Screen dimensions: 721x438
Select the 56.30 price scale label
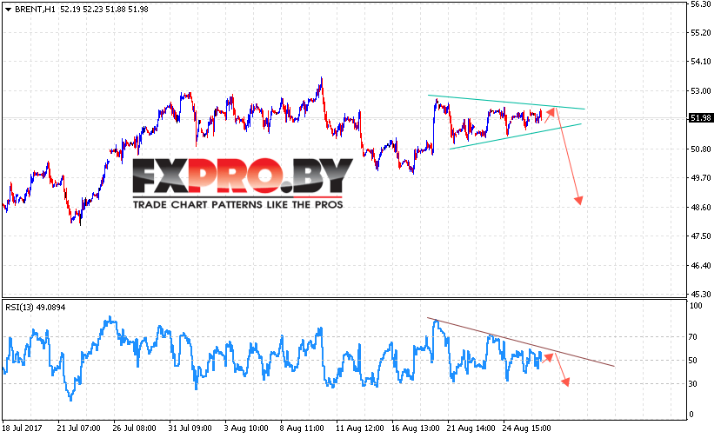pos(701,4)
